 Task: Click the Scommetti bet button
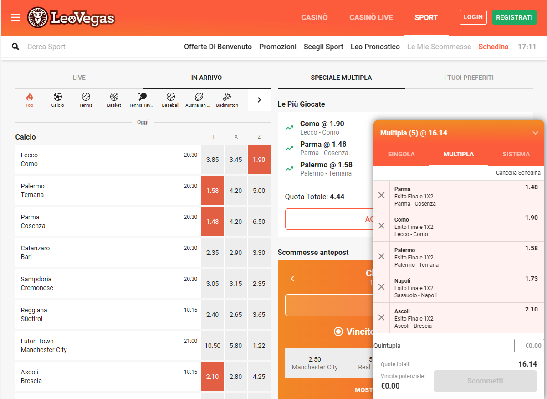pos(485,381)
